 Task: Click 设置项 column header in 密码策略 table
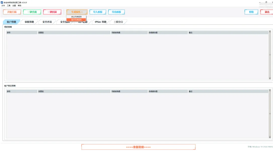coord(74,33)
